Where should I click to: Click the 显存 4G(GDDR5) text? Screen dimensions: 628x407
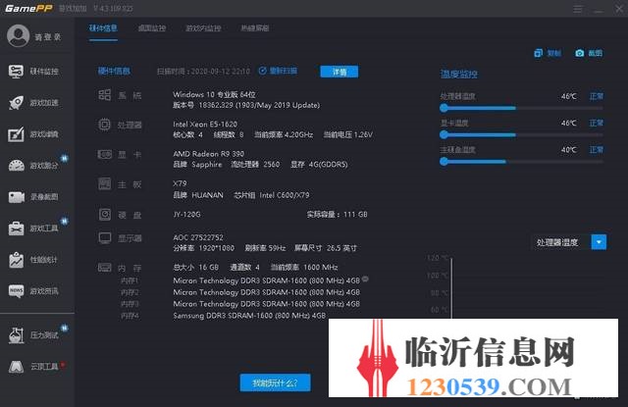[x=319, y=165]
